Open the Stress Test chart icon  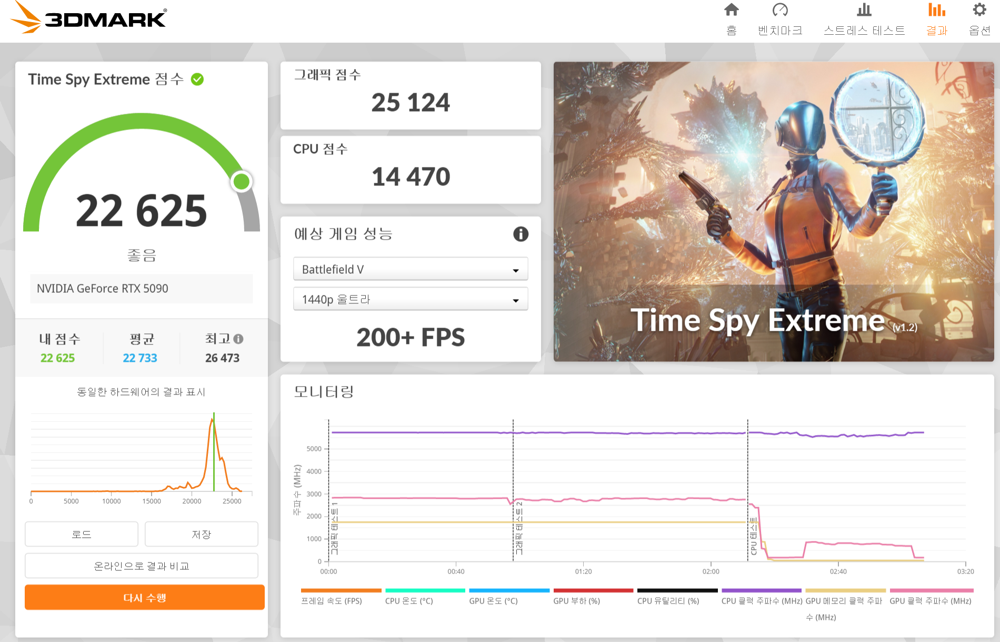coord(864,11)
